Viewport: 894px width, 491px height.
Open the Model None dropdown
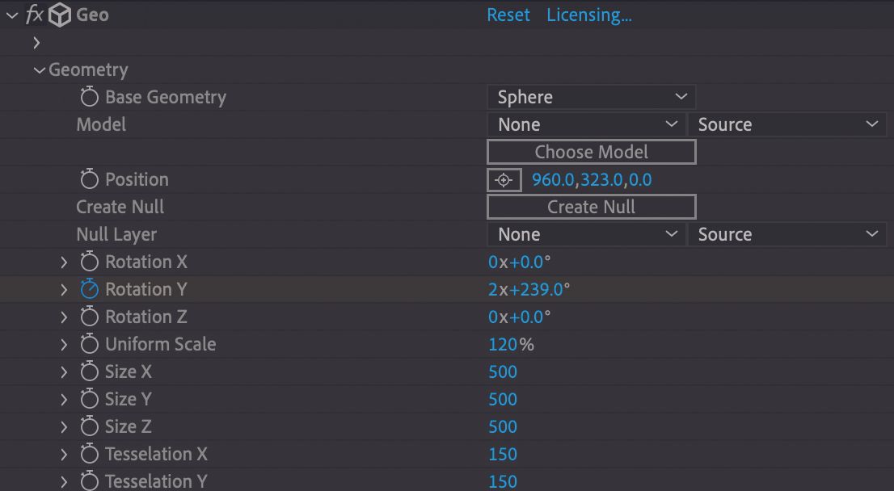pyautogui.click(x=586, y=124)
